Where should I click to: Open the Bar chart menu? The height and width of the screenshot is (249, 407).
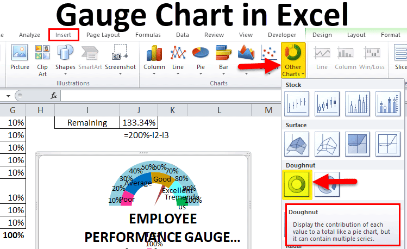tap(223, 60)
